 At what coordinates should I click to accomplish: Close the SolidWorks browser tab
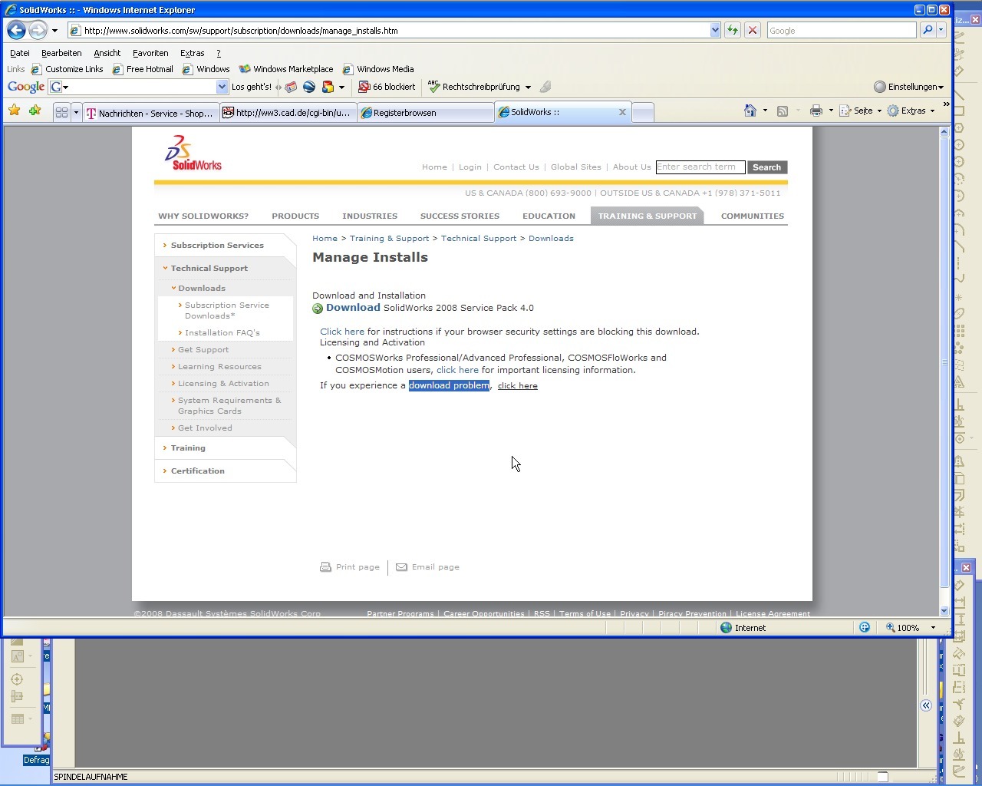[622, 112]
